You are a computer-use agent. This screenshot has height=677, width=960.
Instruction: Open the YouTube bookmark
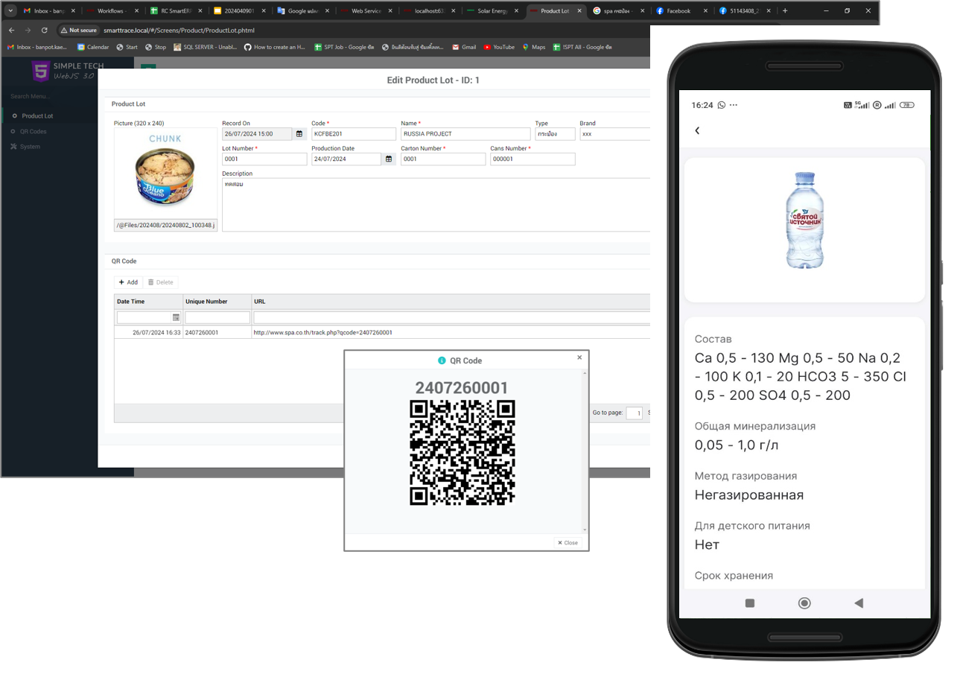(499, 47)
